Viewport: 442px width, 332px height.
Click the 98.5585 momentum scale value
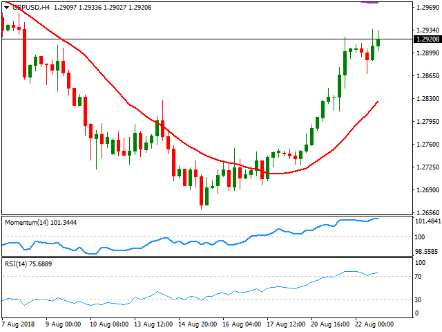tap(426, 251)
